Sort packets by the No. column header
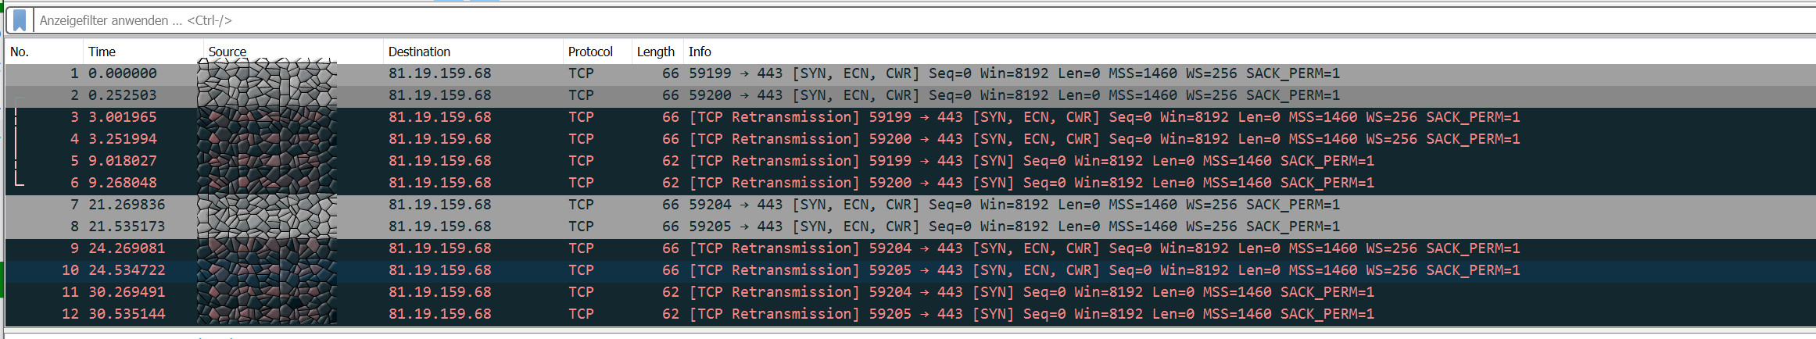The height and width of the screenshot is (339, 1816). tap(20, 52)
